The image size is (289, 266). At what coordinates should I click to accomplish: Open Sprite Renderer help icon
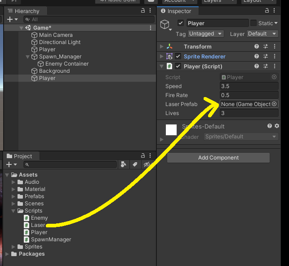[x=257, y=56]
